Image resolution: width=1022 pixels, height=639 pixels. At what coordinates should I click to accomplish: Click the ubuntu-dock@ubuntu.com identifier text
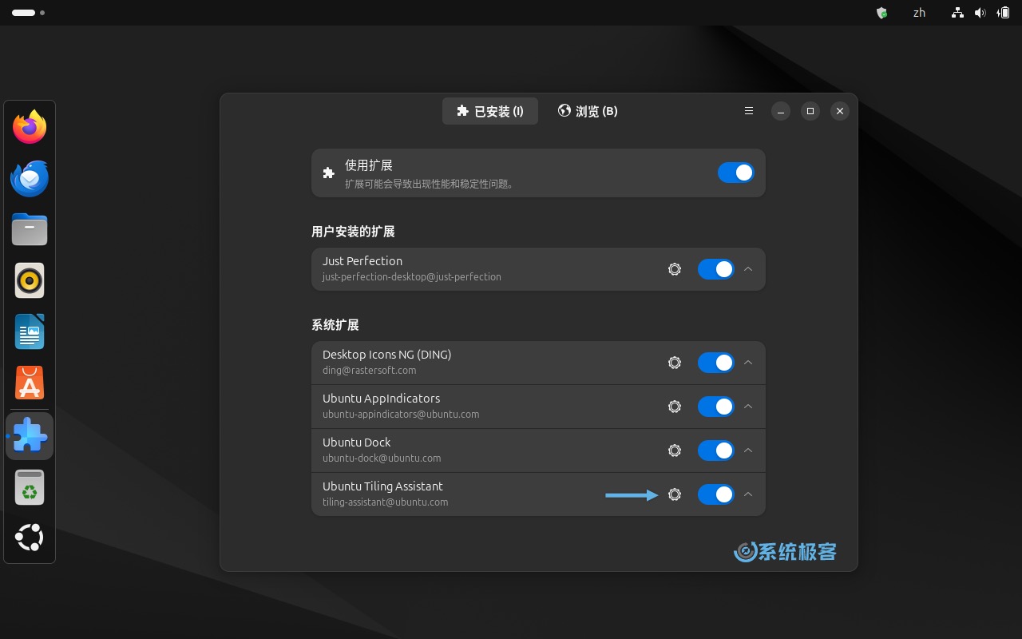click(x=382, y=458)
